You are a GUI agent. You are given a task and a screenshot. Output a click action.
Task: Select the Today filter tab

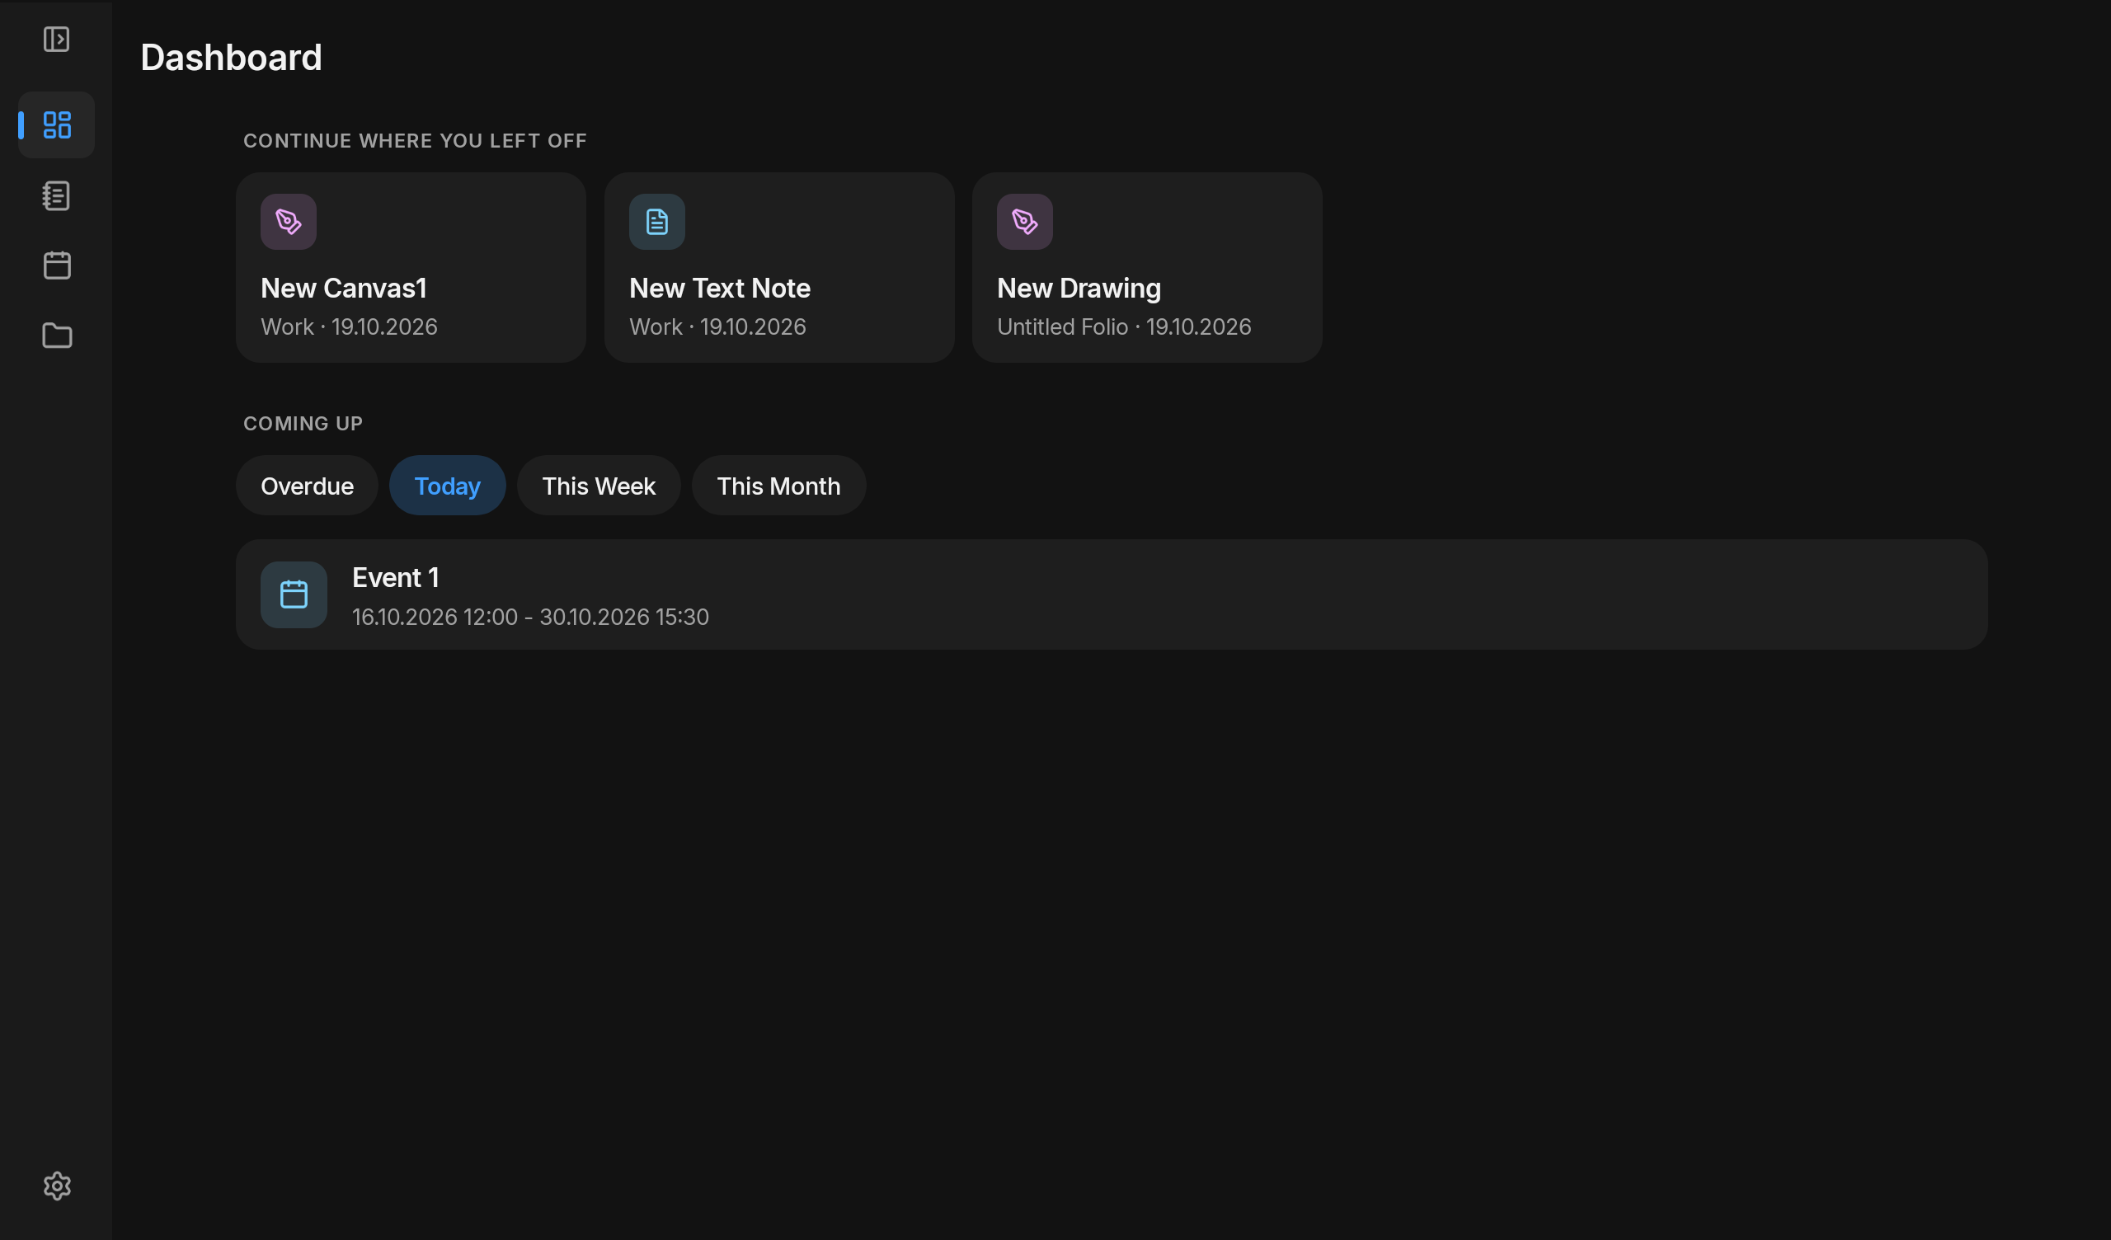click(447, 486)
